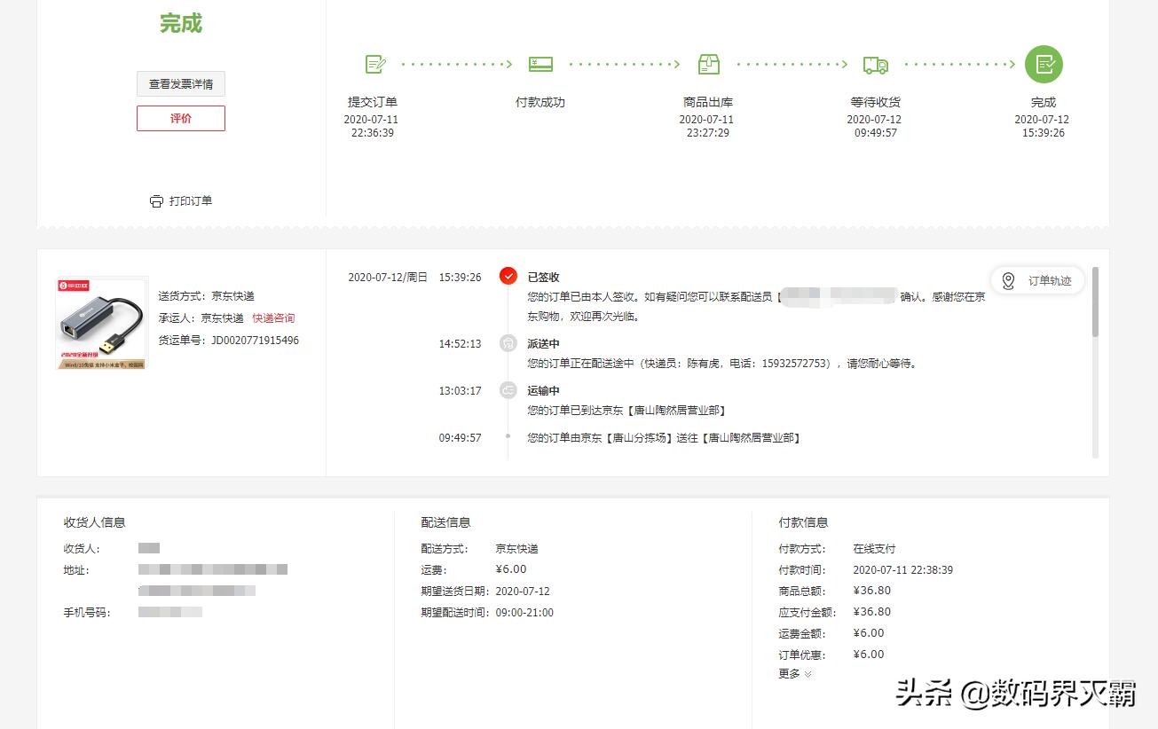Click the 订单轨迹 order tracking button
Image resolution: width=1158 pixels, height=729 pixels.
coord(1036,280)
